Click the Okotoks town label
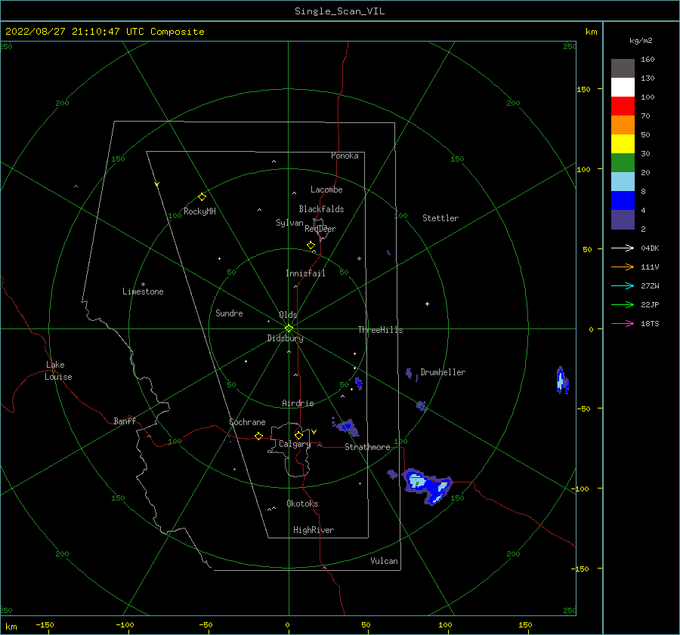The height and width of the screenshot is (635, 680). pyautogui.click(x=302, y=504)
